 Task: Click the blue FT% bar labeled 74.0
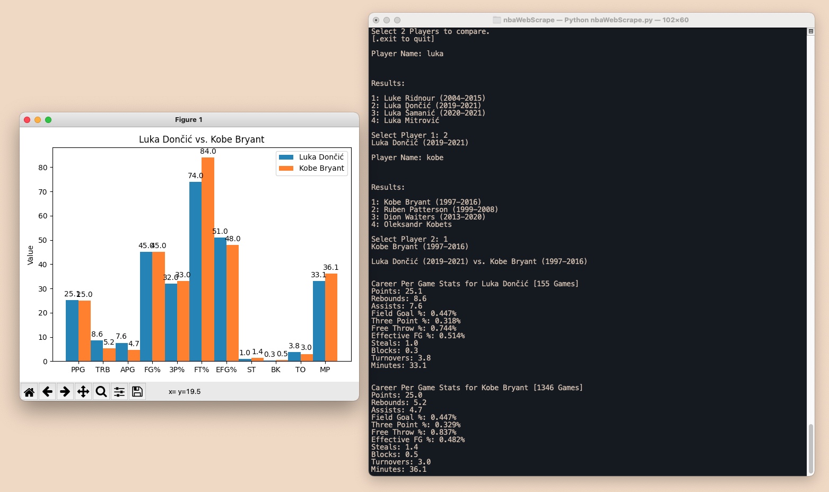195,271
